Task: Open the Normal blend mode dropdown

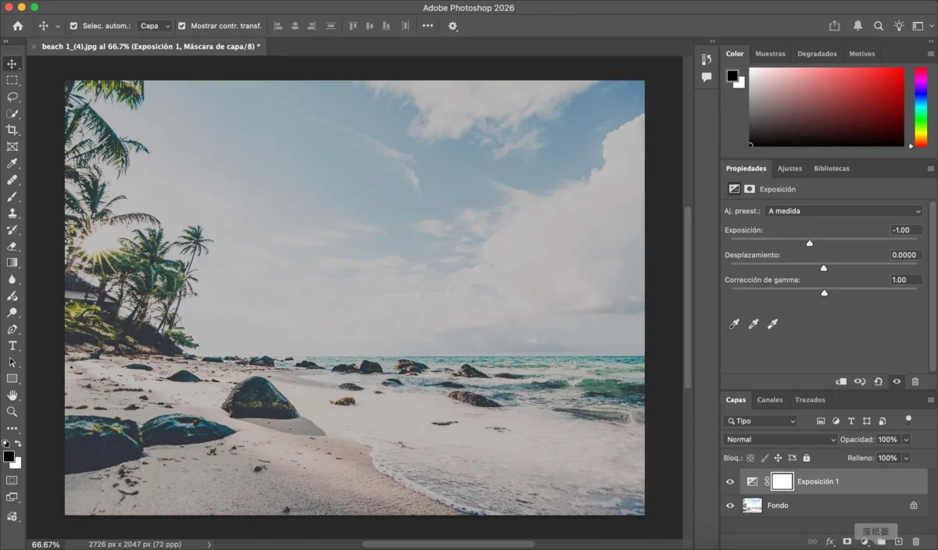Action: point(779,440)
